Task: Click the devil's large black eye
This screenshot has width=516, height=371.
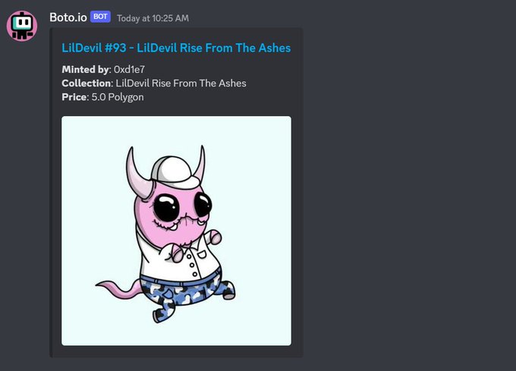Action: click(x=166, y=207)
